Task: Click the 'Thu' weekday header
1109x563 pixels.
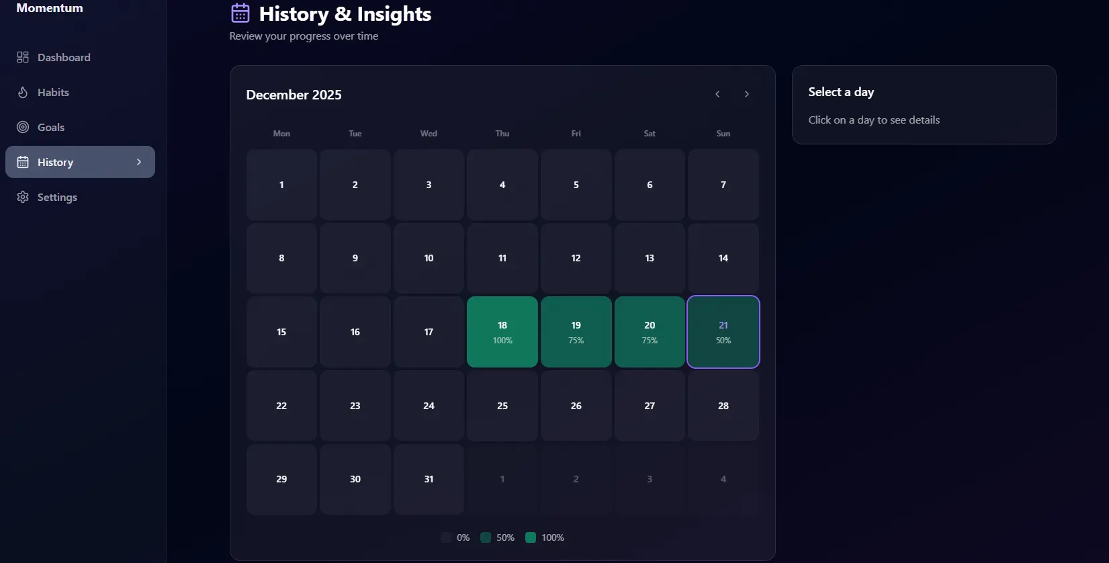Action: coord(502,134)
